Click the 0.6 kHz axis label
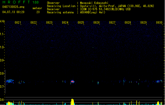Screen dimensions: 165x105 coord(2,100)
